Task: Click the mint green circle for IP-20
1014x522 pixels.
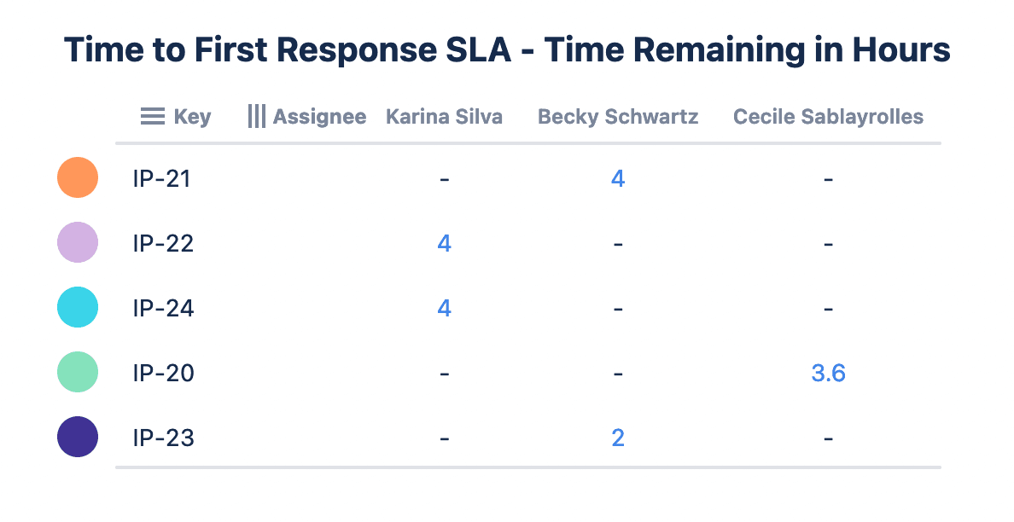Action: point(78,373)
